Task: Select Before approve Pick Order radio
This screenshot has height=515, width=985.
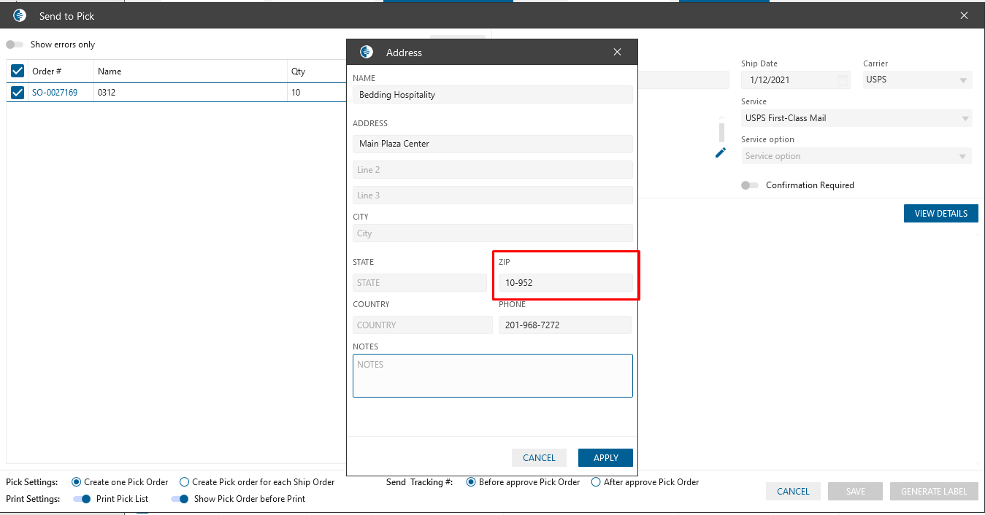Action: coord(472,482)
